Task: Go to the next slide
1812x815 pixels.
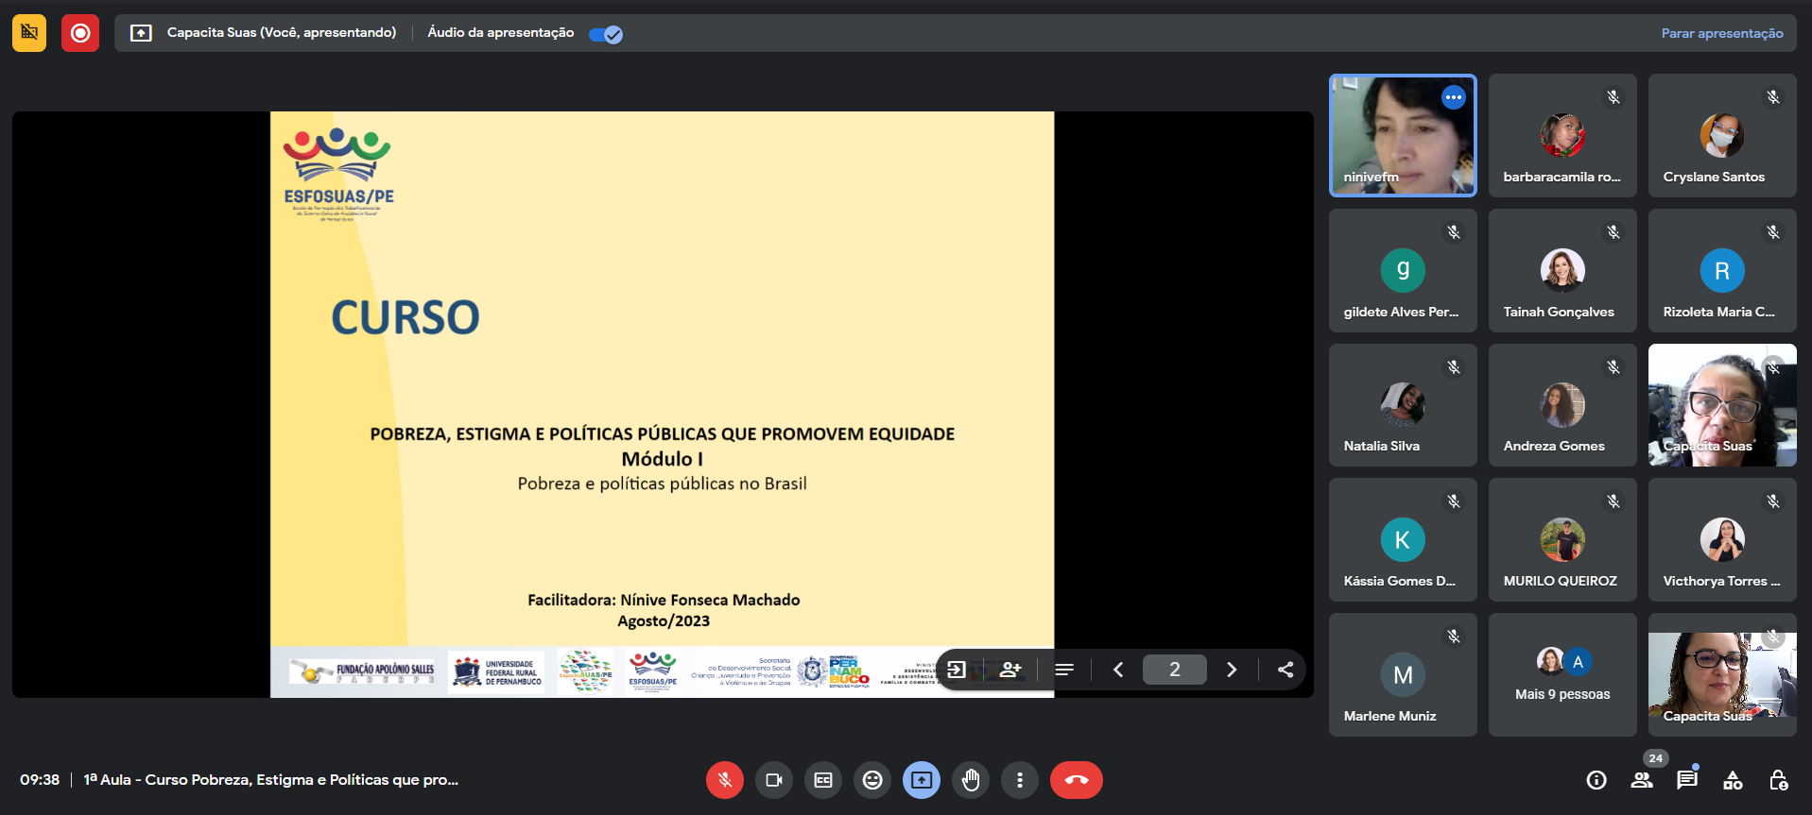Action: [1231, 670]
